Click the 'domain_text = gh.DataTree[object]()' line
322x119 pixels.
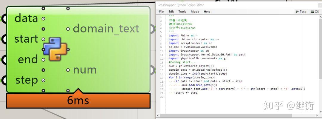[198, 70]
